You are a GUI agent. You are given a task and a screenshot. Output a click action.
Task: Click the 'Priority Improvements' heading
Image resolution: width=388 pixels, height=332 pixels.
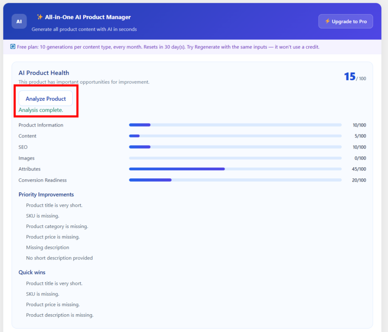click(x=46, y=194)
